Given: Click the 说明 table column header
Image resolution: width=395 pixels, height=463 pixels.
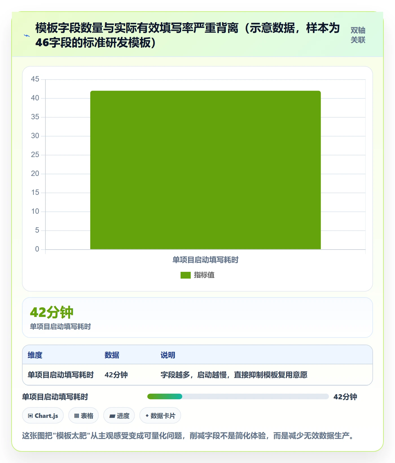Looking at the screenshot, I should 168,355.
